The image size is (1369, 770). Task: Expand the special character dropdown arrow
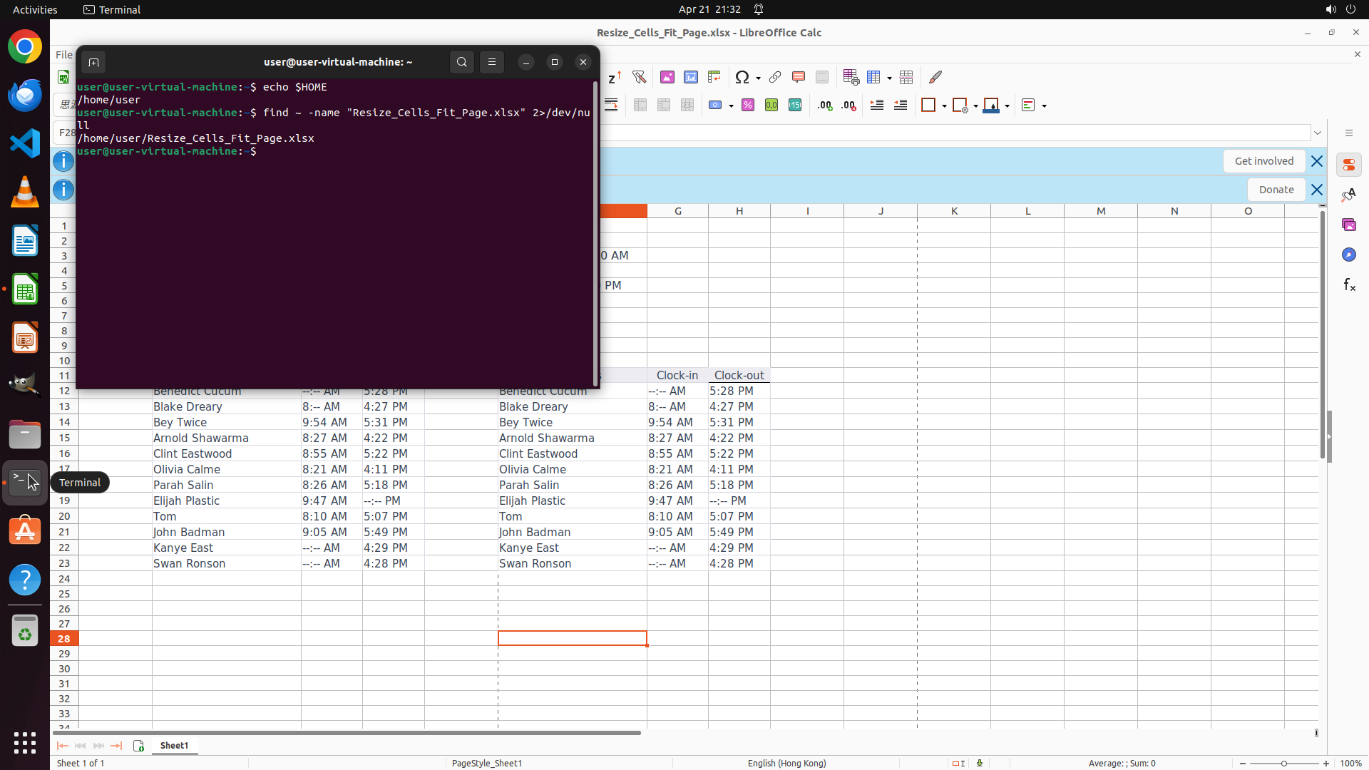click(x=759, y=78)
